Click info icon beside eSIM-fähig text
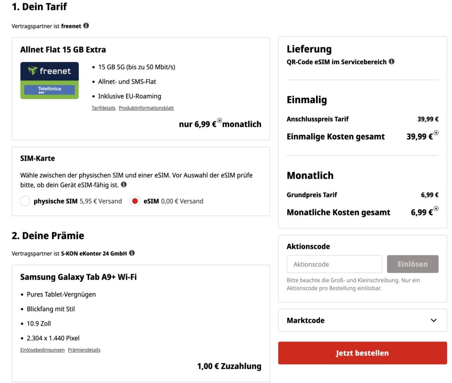452x383 pixels. coord(124,185)
